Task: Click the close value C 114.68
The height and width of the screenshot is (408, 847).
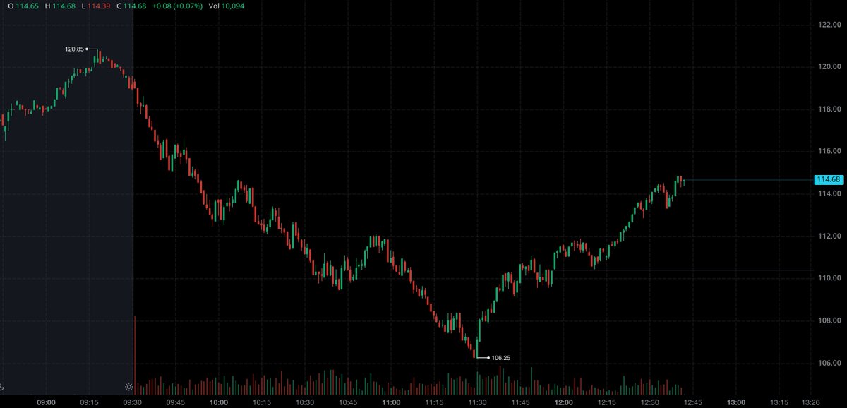Action: coord(131,6)
